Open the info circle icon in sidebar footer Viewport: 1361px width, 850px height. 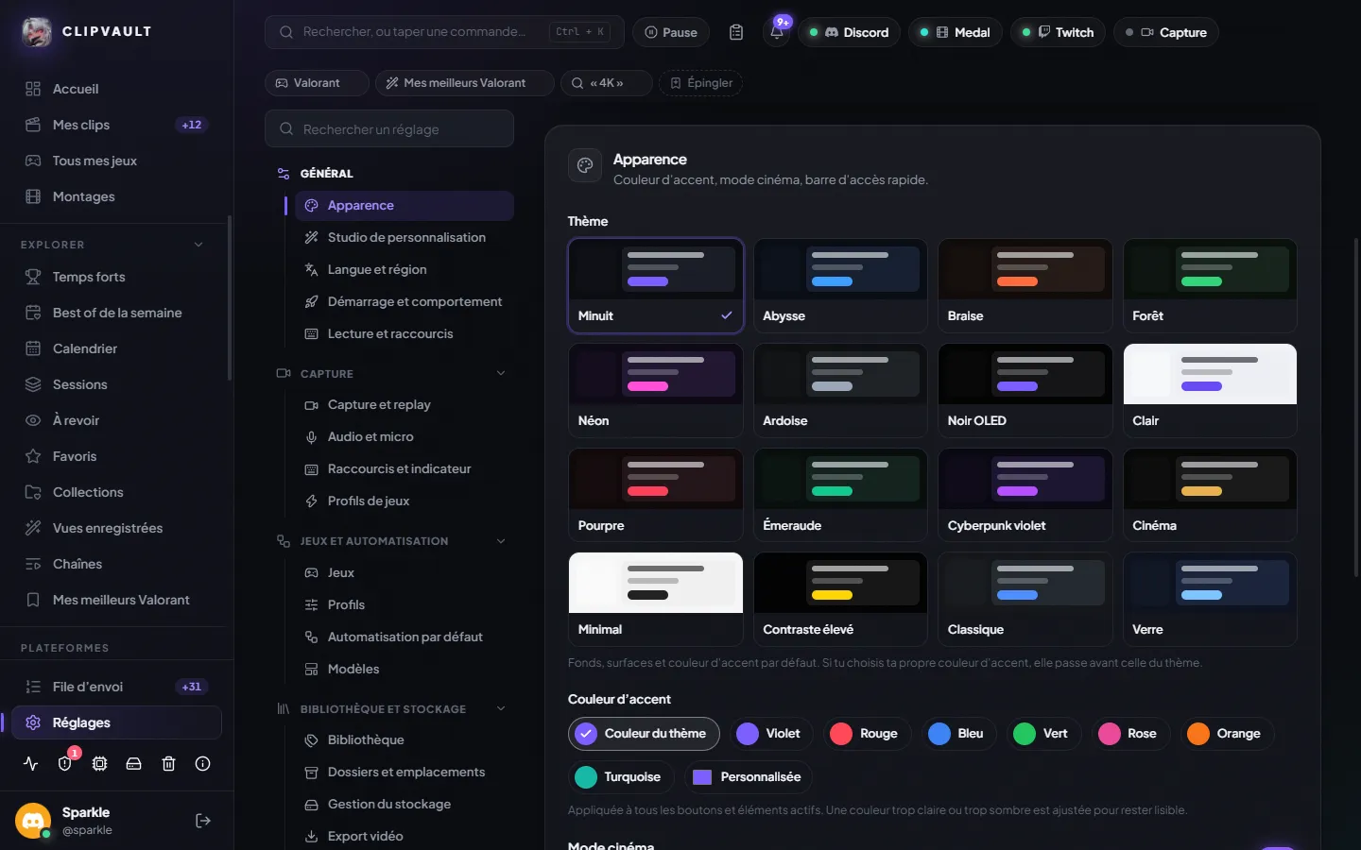point(202,764)
